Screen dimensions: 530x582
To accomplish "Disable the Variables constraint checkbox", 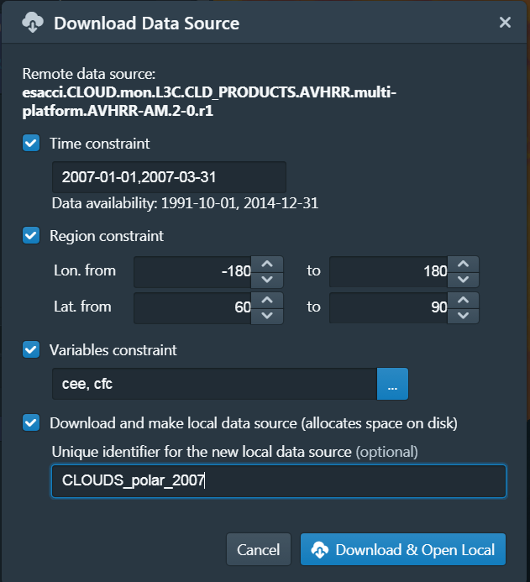I will point(31,349).
